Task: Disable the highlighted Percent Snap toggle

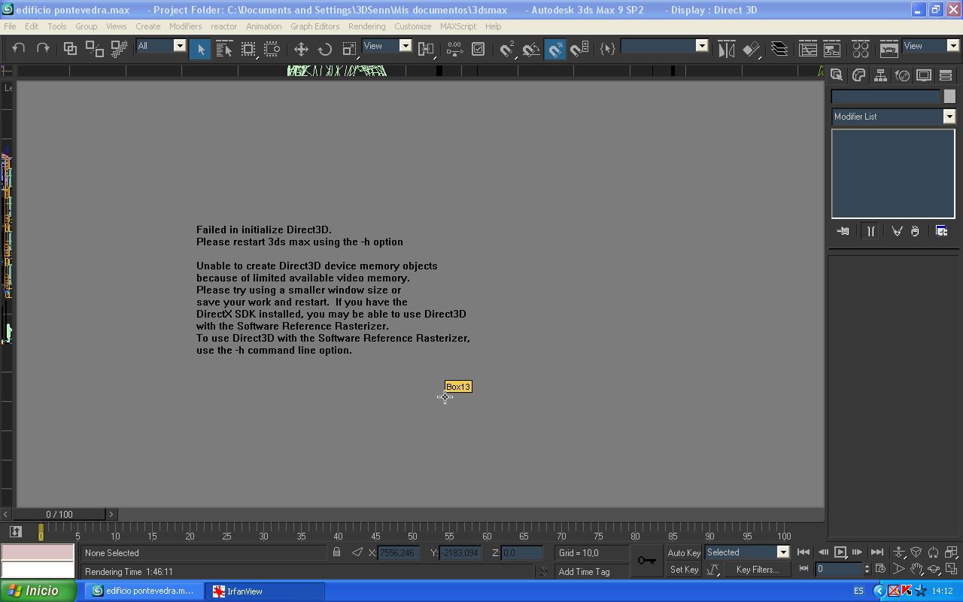Action: tap(555, 49)
